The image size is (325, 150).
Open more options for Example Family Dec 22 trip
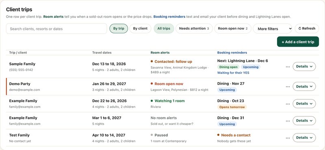coord(288,104)
